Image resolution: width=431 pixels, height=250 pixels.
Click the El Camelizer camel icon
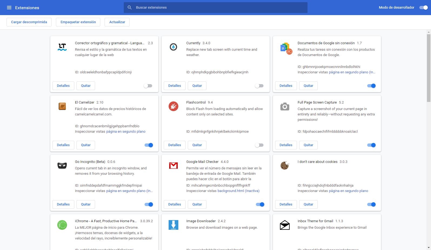pyautogui.click(x=62, y=106)
